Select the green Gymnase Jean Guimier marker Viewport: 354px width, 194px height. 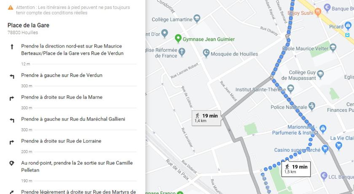tap(178, 39)
